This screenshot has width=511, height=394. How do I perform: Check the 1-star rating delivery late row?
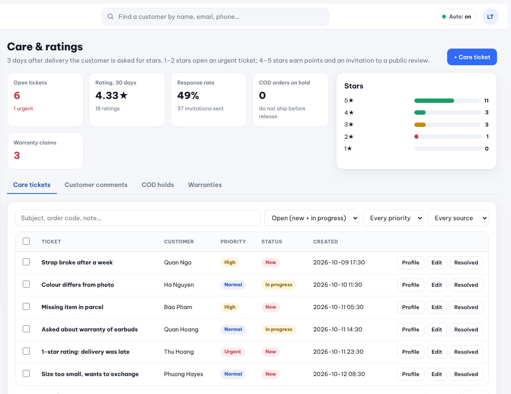(26, 351)
